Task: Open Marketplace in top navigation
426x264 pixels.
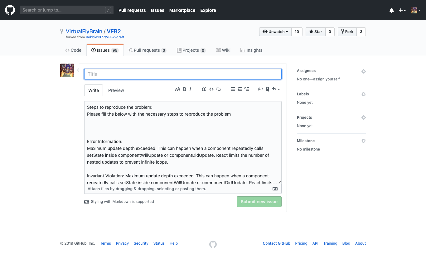Action: [x=182, y=10]
